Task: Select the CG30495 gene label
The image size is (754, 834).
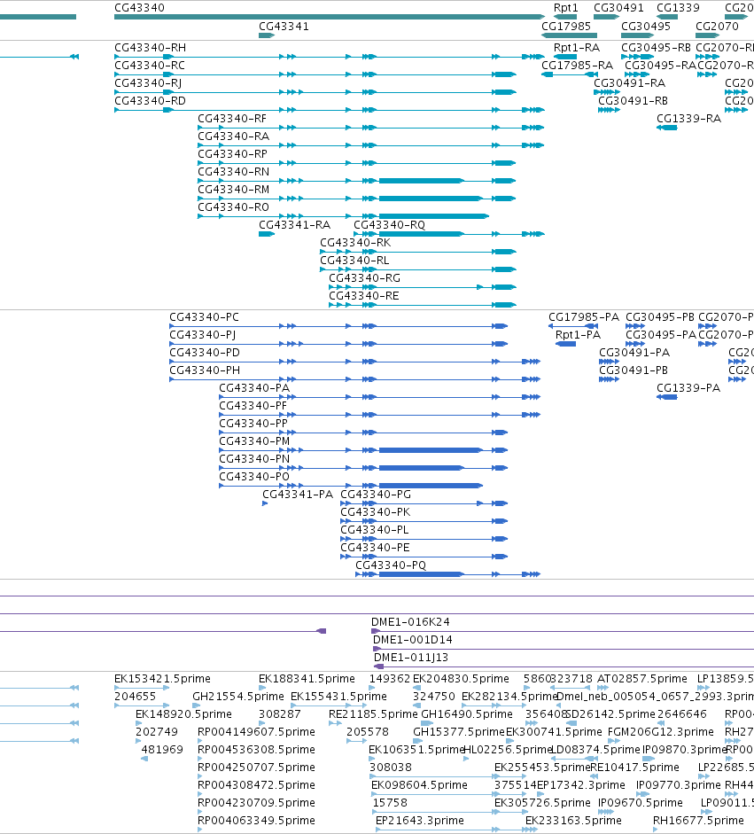Action: [x=646, y=26]
